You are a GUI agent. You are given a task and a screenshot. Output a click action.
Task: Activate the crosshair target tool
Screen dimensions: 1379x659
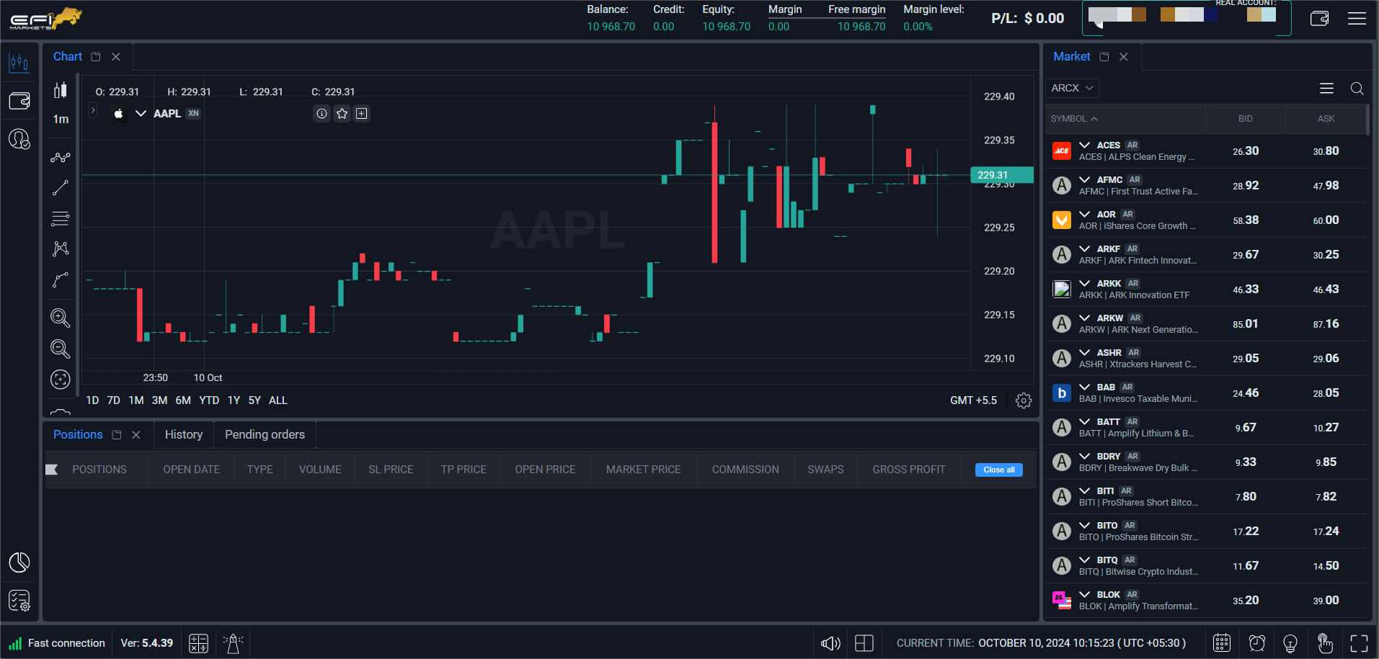click(x=61, y=380)
